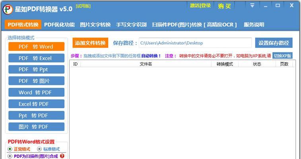This screenshot has width=301, height=159.
Task: Click the 切换XP版 button
Action: point(282,56)
